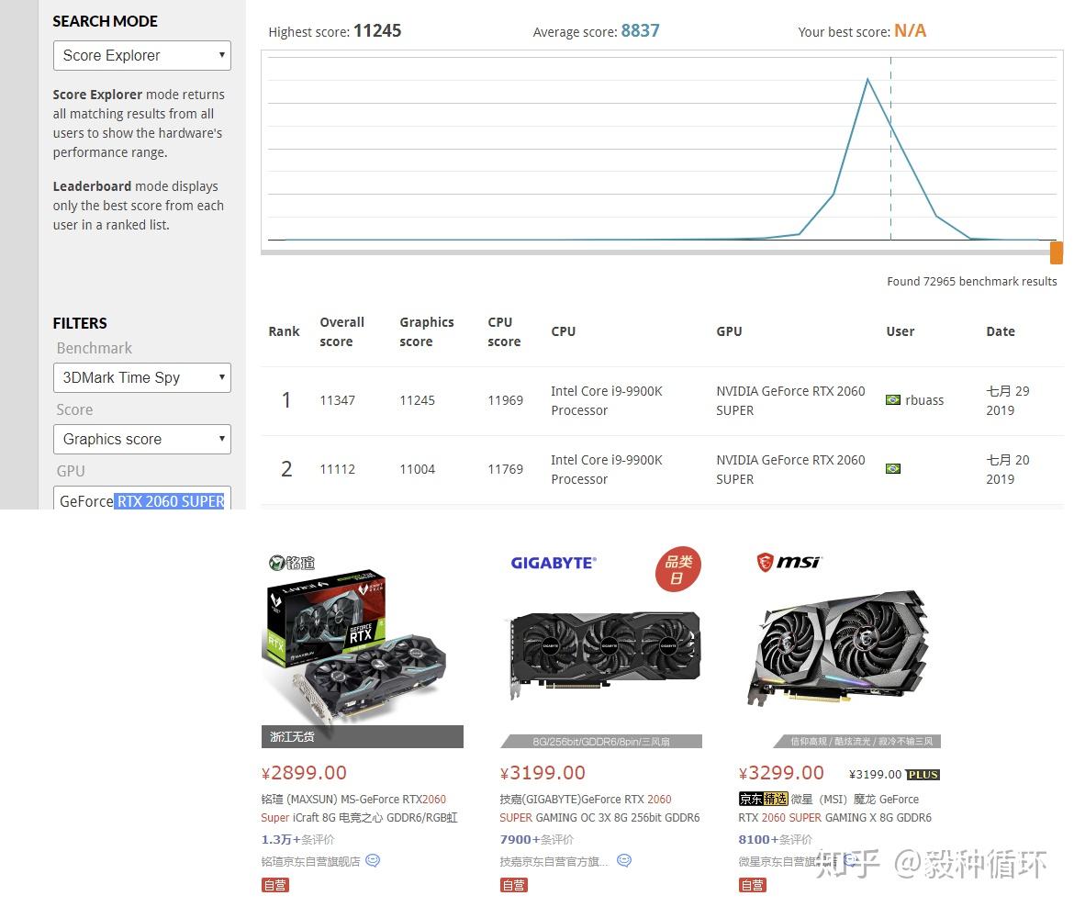Open the Score Explorer search mode dropdown
Viewport: 1074px width, 907px height.
(141, 55)
